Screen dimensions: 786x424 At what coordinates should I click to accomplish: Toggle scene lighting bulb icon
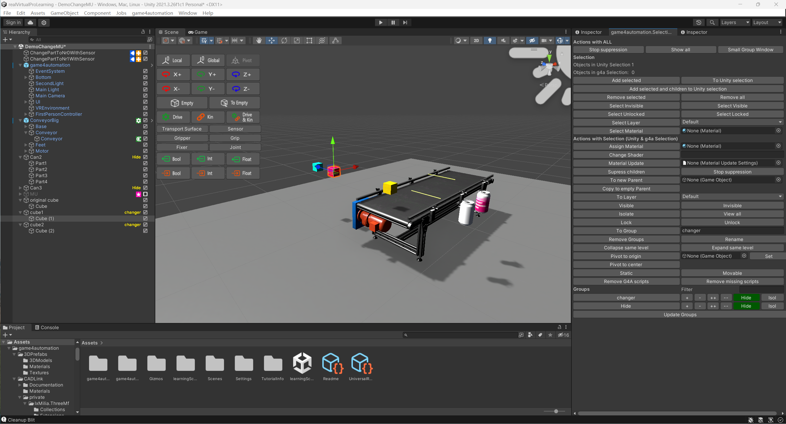click(x=490, y=41)
